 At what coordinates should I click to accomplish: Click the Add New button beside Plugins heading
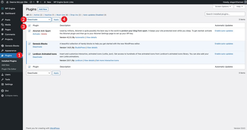(43, 9)
